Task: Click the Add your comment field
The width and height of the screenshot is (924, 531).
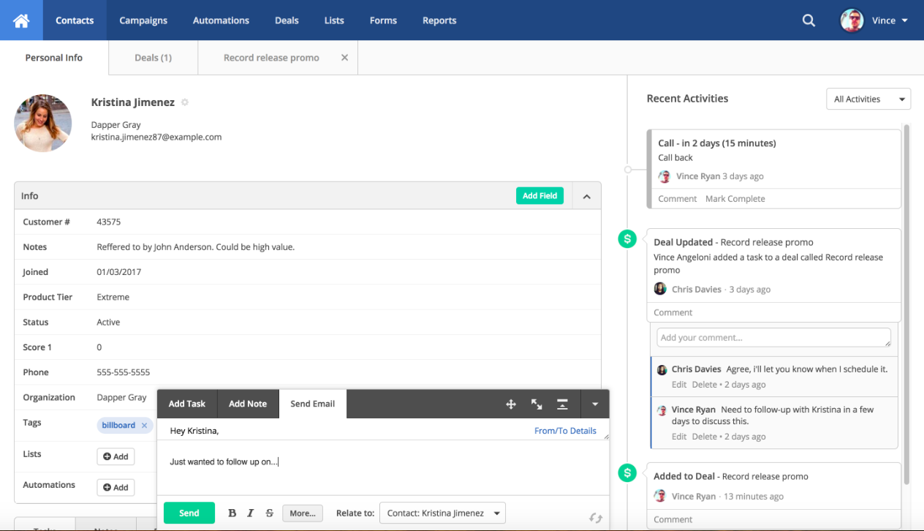Action: pyautogui.click(x=773, y=337)
